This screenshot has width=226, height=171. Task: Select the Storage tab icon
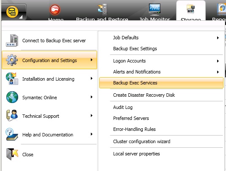tap(191, 9)
